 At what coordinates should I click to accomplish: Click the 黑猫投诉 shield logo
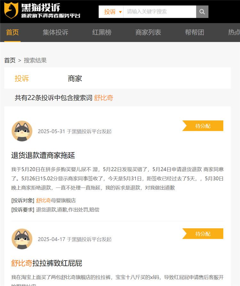[11, 11]
